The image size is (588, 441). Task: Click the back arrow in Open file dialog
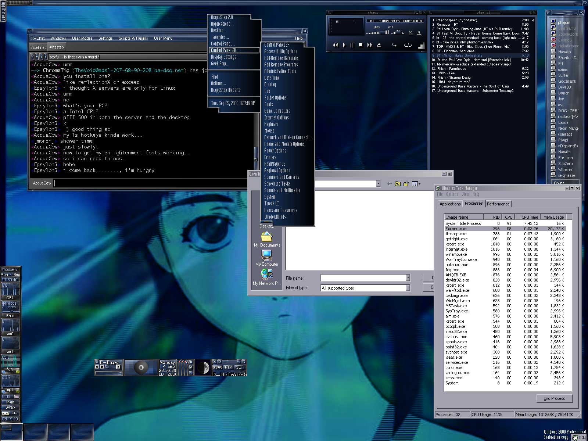point(389,184)
